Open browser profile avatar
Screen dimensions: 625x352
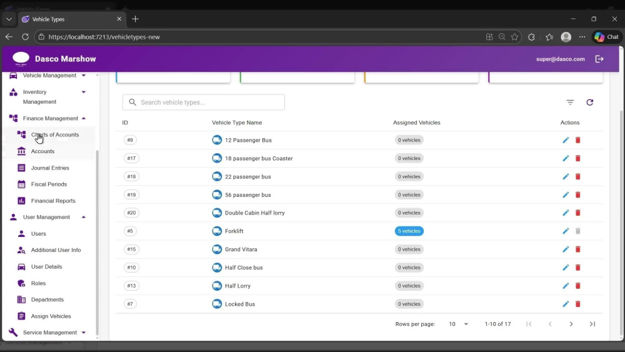(566, 37)
